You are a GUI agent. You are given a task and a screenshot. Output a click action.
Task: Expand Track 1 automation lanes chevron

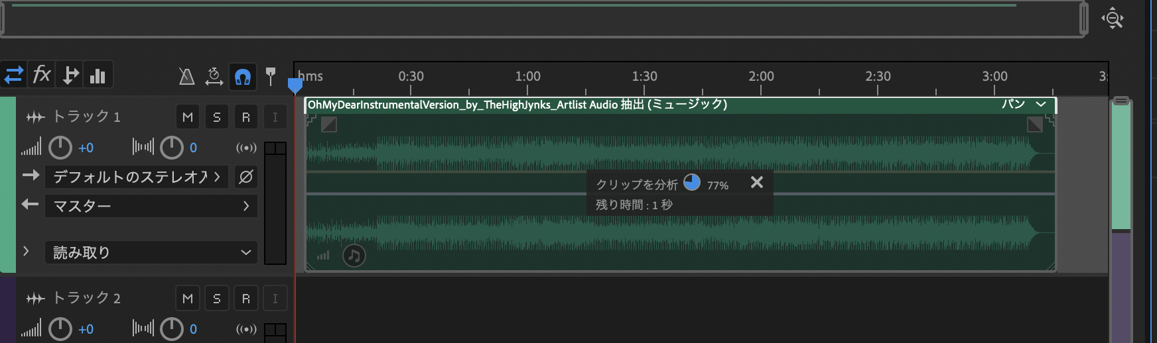click(26, 251)
